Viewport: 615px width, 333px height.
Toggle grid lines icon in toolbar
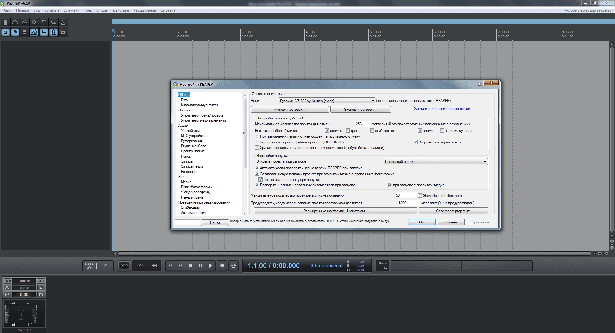point(44,32)
